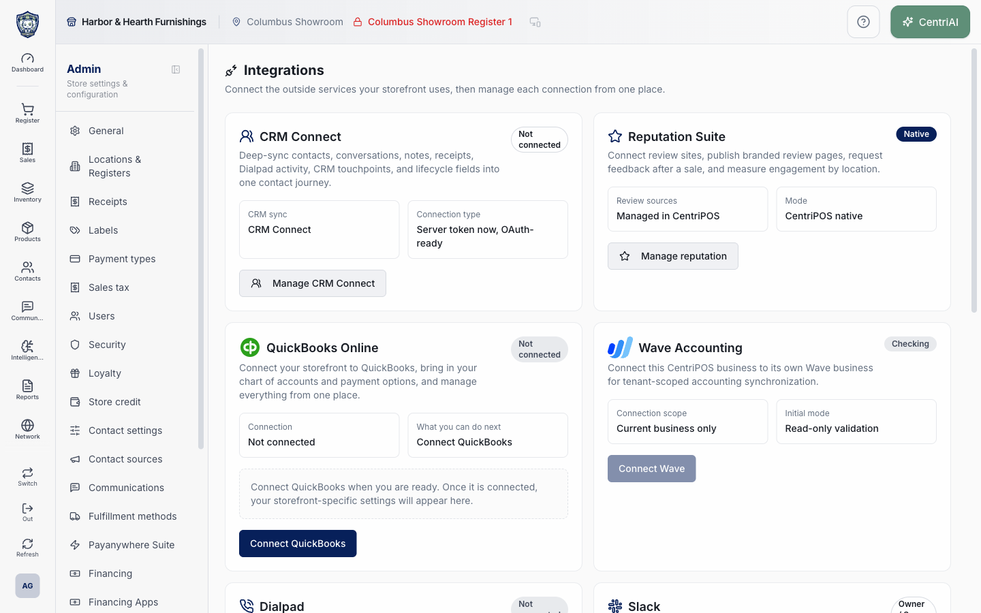Open Fulfillment methods settings
The image size is (981, 613).
click(x=127, y=516)
